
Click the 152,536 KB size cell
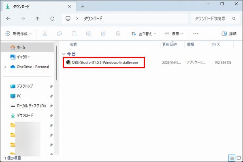[x=223, y=63]
